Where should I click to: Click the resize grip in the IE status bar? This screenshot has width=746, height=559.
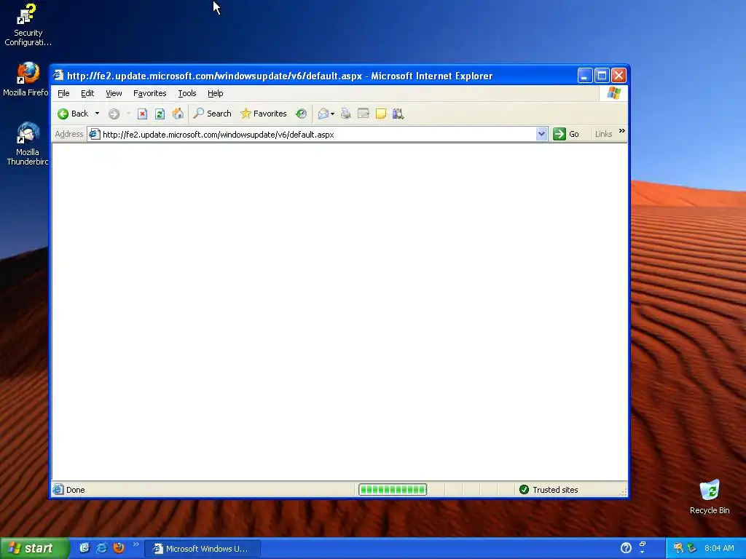click(623, 491)
